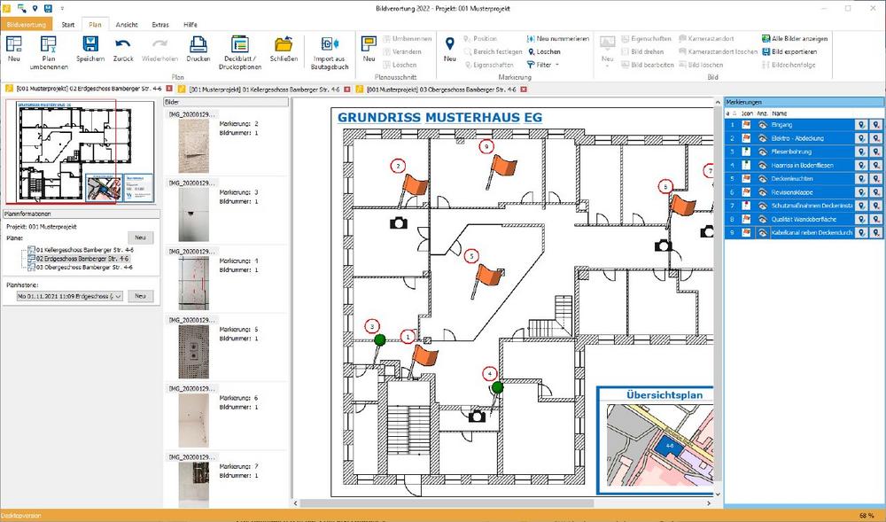The height and width of the screenshot is (522, 886).
Task: Open the 01 Kellergeschoss document tab
Action: click(x=266, y=90)
